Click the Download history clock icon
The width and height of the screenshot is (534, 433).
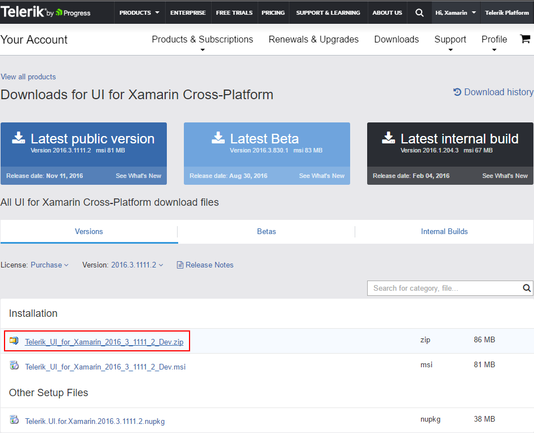457,92
